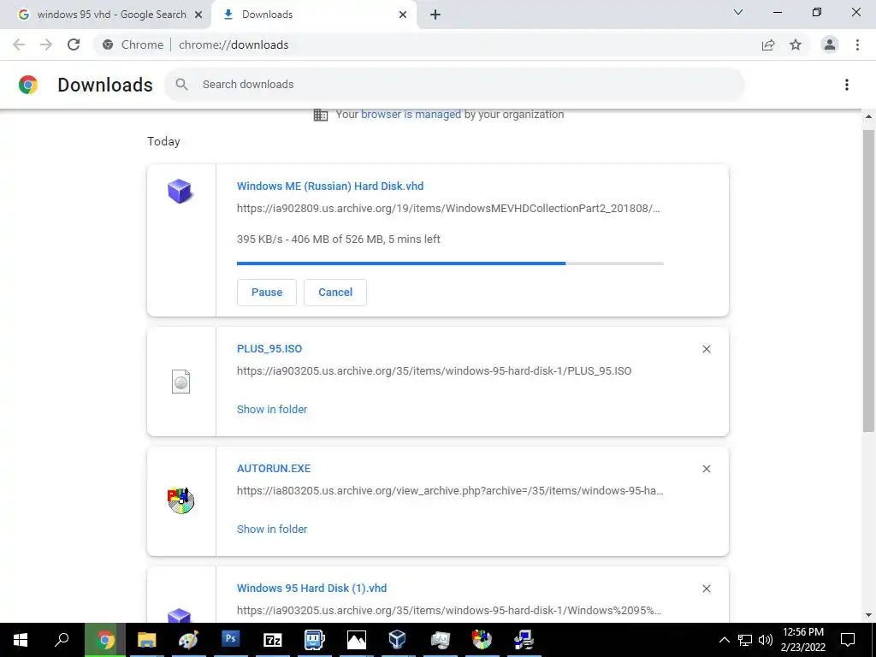This screenshot has width=876, height=657.
Task: Show PLUS_95.ISO in folder
Action: (272, 410)
